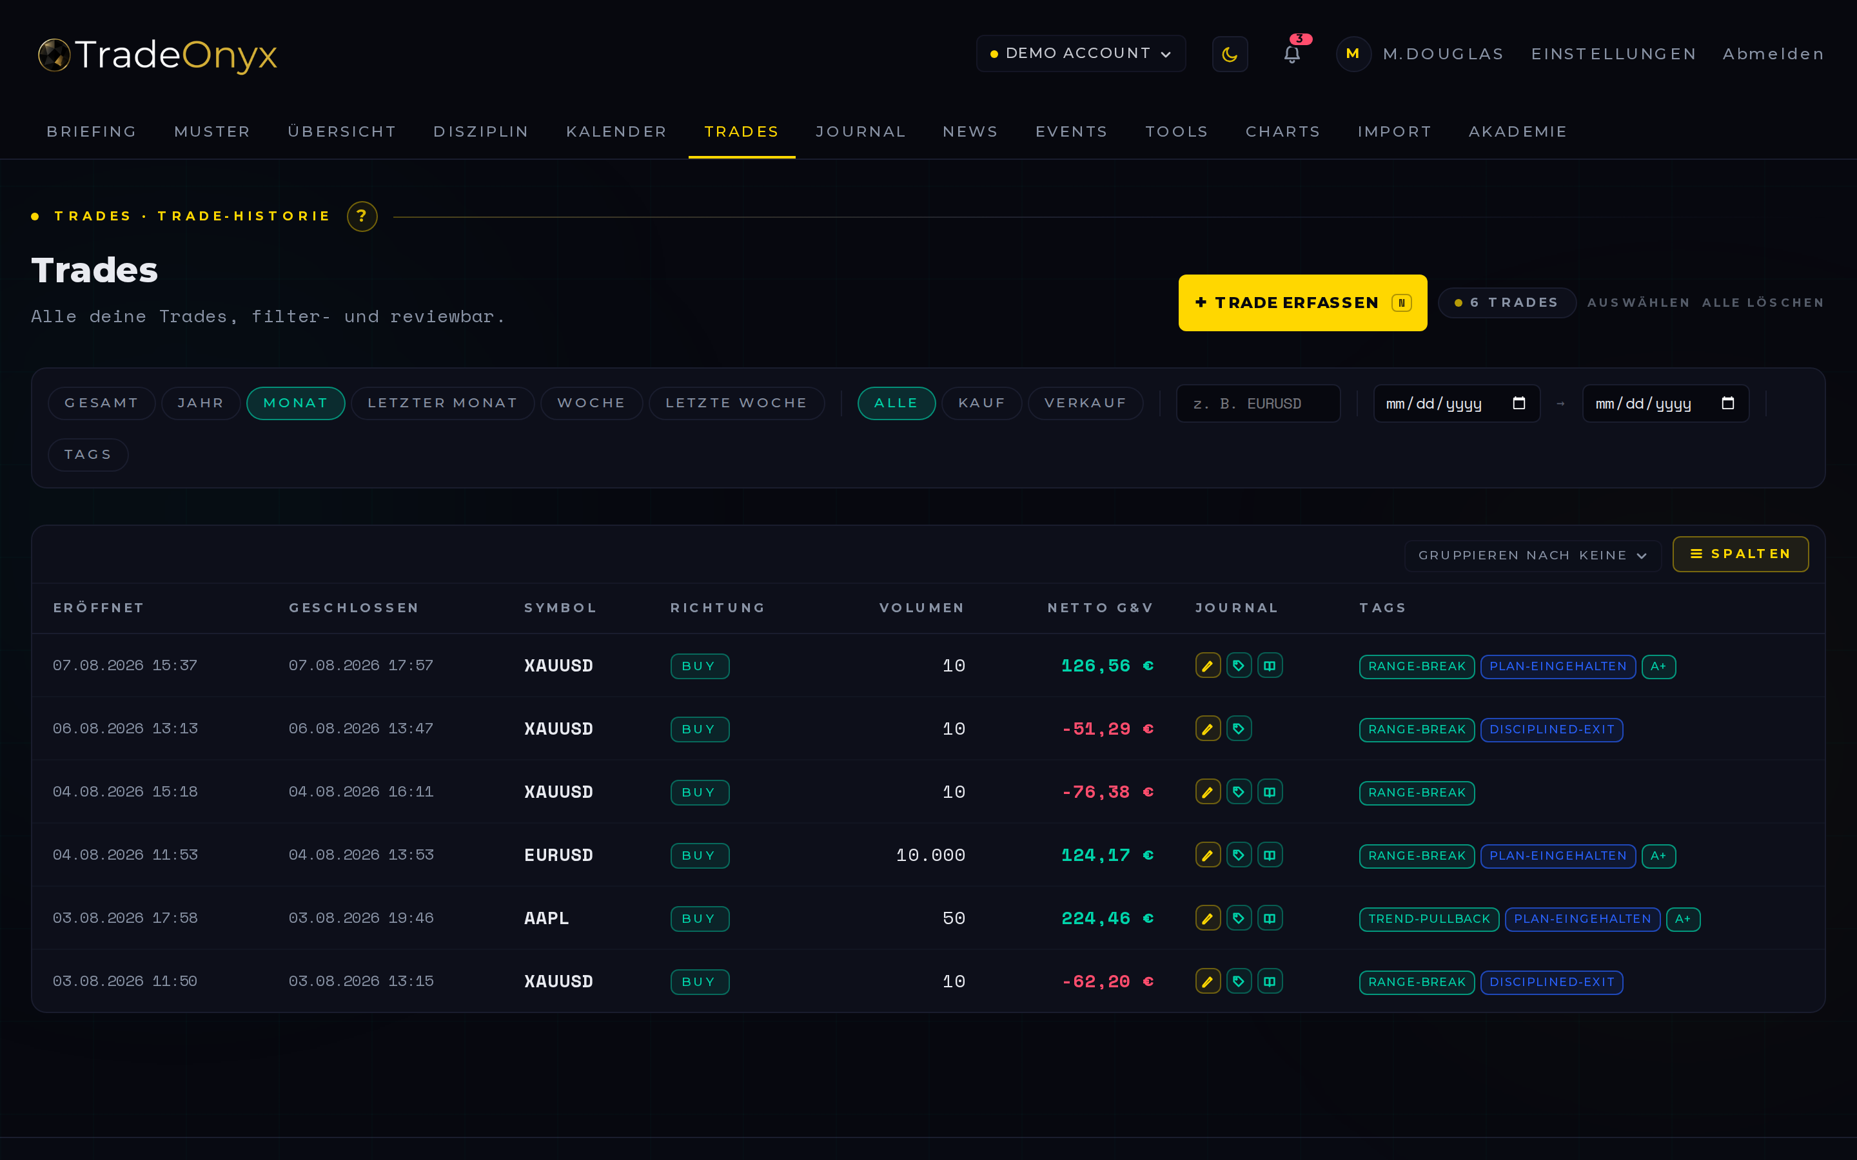Click DISCIPLINED-EXIT tag on -51,29 row
Image resolution: width=1857 pixels, height=1160 pixels.
coord(1551,730)
